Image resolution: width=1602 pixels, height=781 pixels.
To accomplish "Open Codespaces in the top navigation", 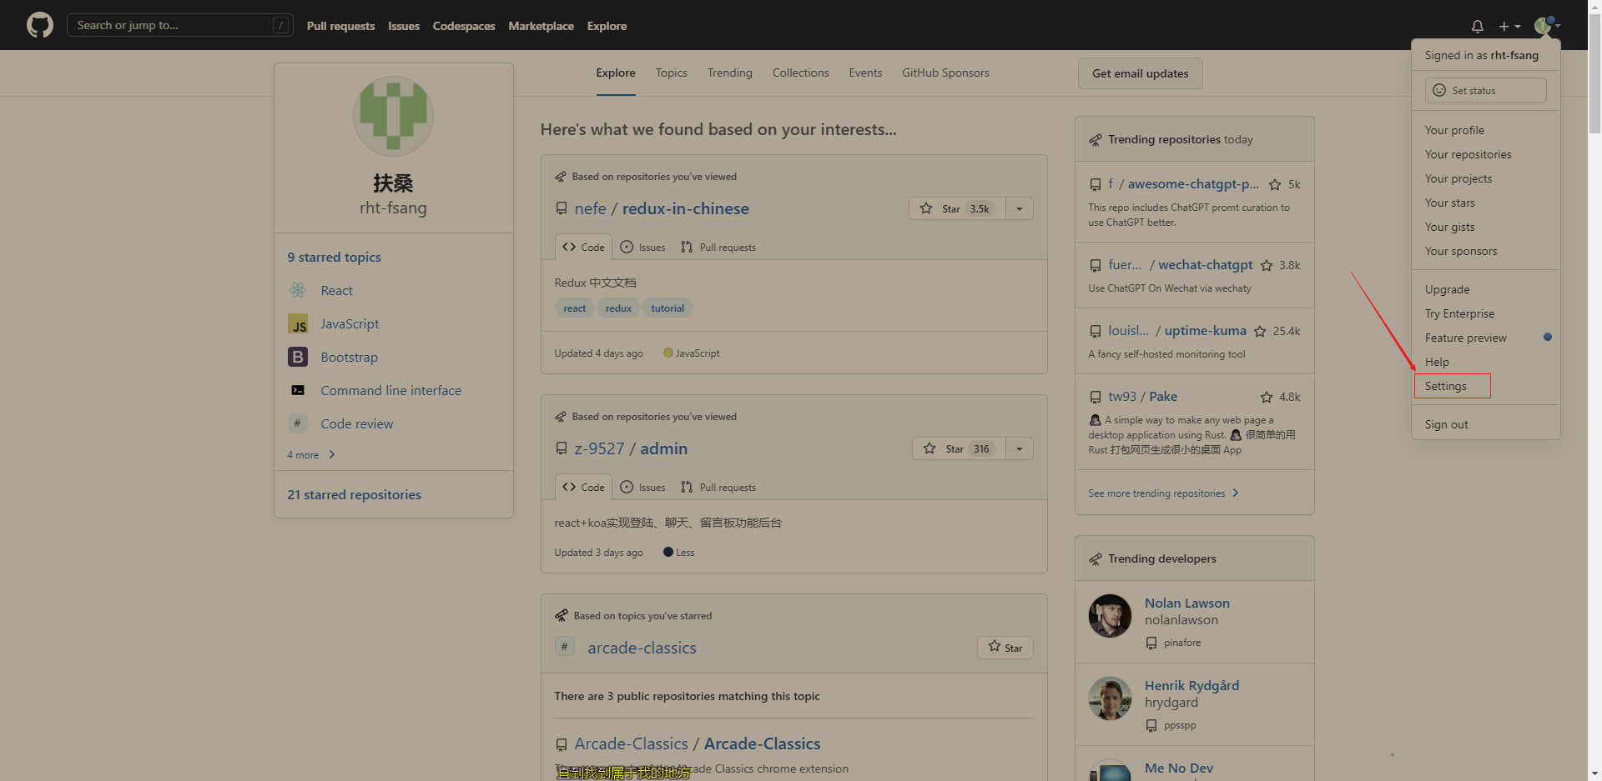I will point(464,26).
